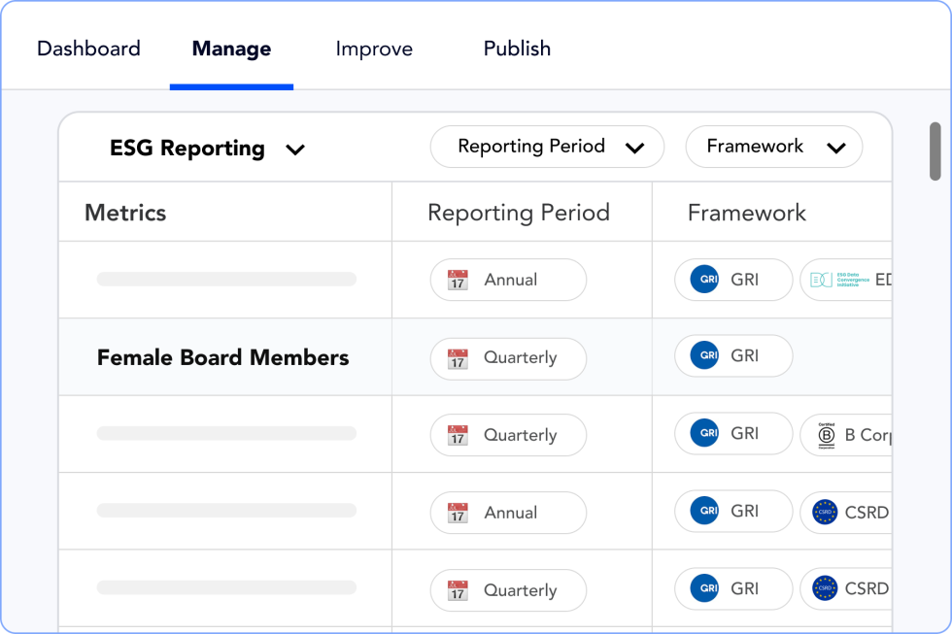Switch to the Dashboard tab
The height and width of the screenshot is (634, 952).
click(x=88, y=49)
